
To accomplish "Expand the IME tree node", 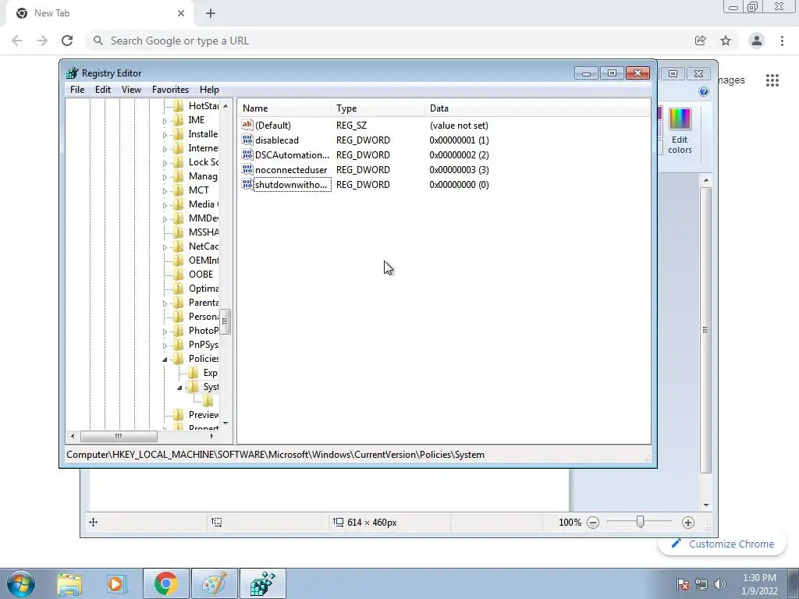I will point(165,121).
